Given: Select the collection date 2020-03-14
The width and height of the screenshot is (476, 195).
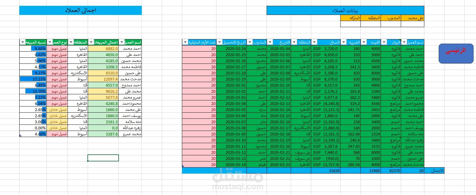Looking at the screenshot, I should tap(231, 164).
